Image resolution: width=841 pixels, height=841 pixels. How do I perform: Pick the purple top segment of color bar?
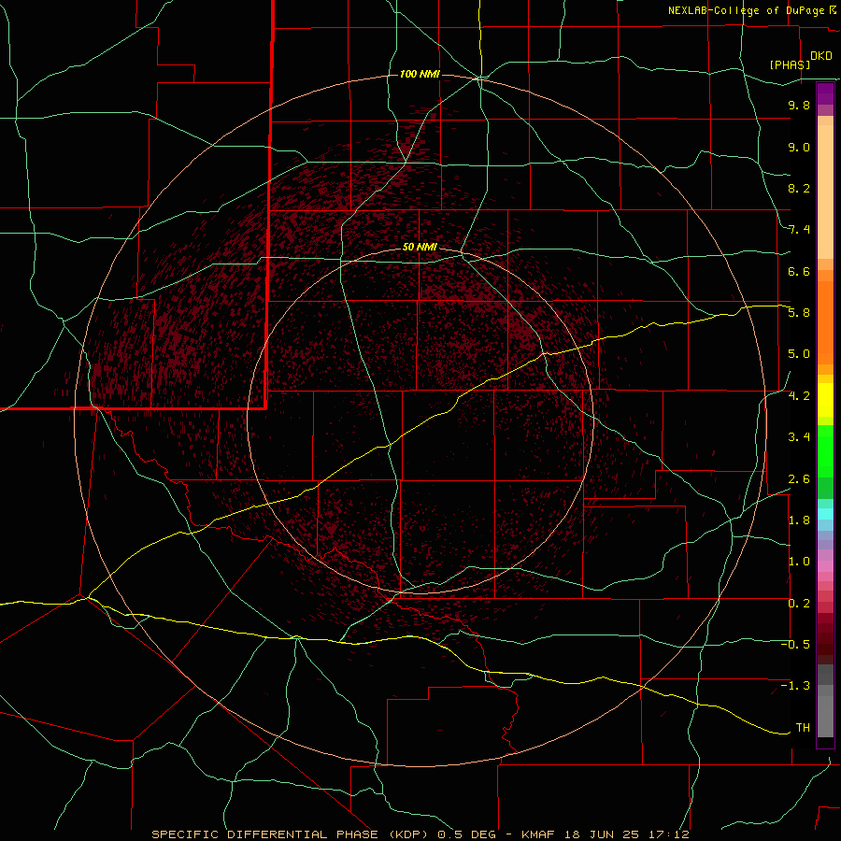tap(825, 93)
